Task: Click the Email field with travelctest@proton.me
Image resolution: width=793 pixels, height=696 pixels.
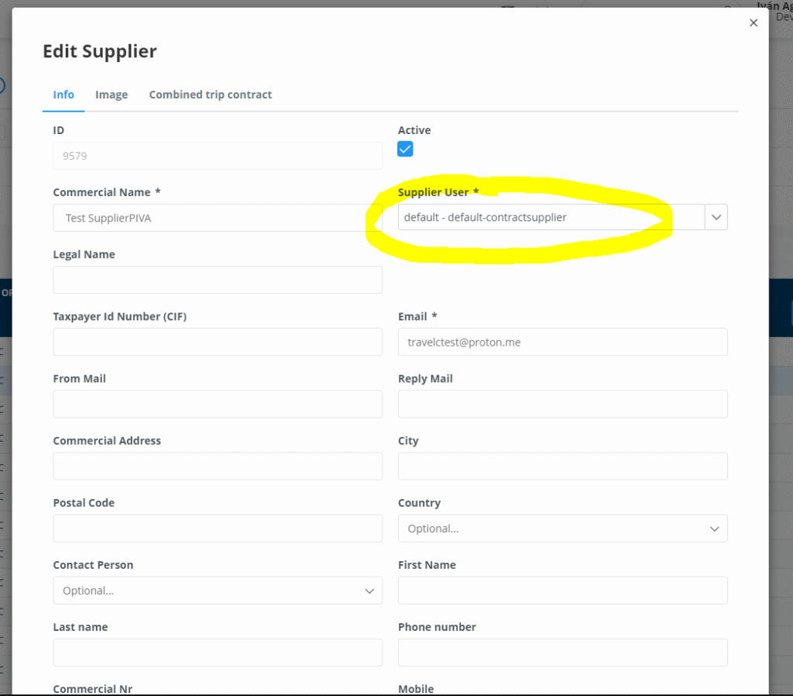Action: (562, 342)
